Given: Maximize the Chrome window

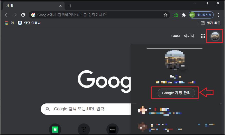Looking at the screenshot, I should (x=206, y=3).
